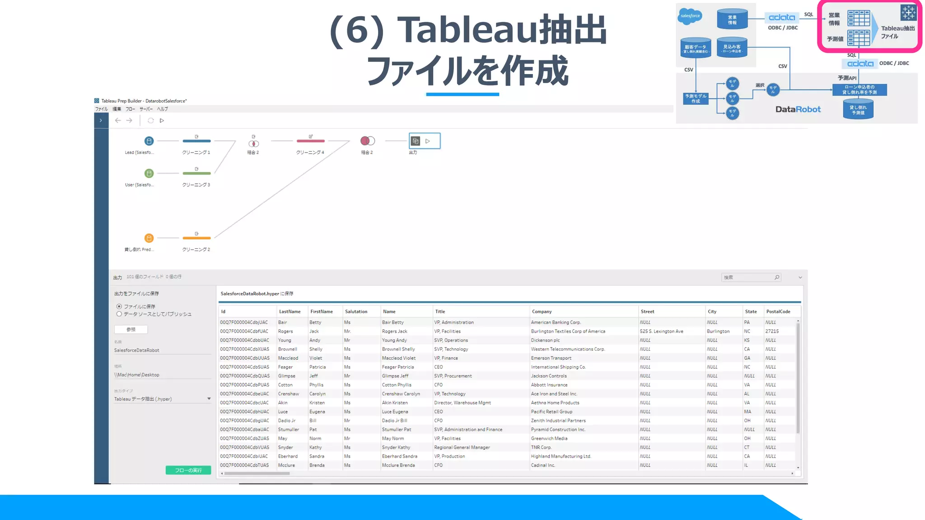Viewport: 925px width, 520px height.
Task: Click the undo back arrow in toolbar
Action: pyautogui.click(x=118, y=121)
